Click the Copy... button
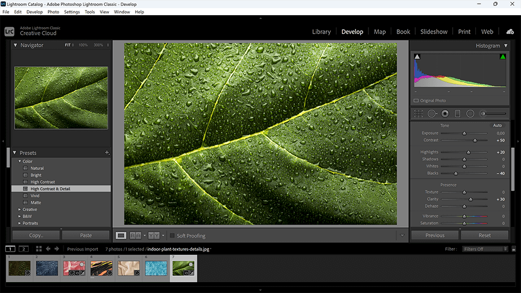Viewport: 521px width, 293px height. coord(36,235)
